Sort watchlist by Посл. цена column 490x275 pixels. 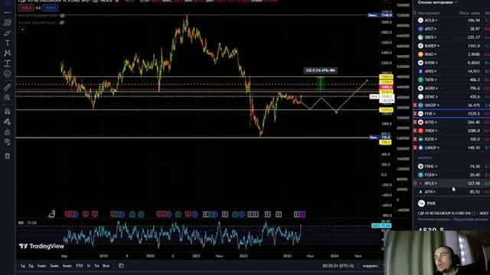pyautogui.click(x=469, y=13)
